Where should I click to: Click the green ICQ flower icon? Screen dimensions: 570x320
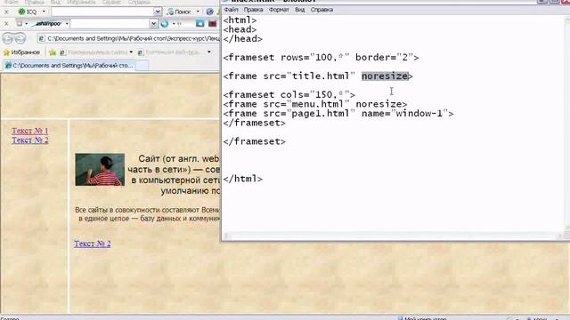21,12
